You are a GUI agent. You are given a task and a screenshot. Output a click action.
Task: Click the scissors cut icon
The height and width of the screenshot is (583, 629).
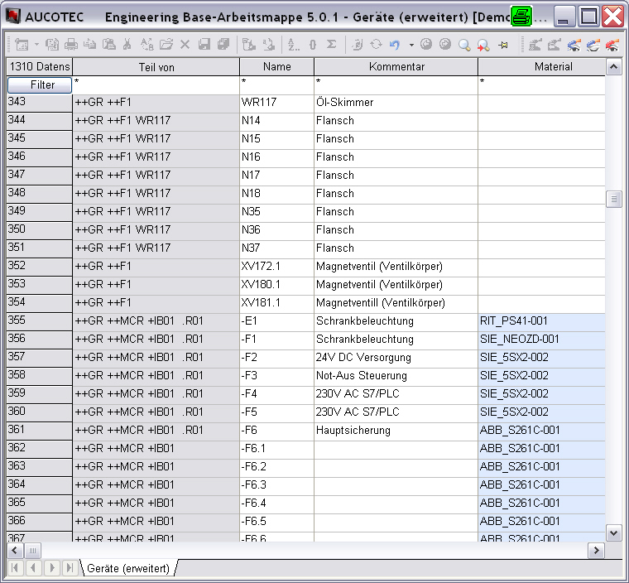pyautogui.click(x=127, y=45)
